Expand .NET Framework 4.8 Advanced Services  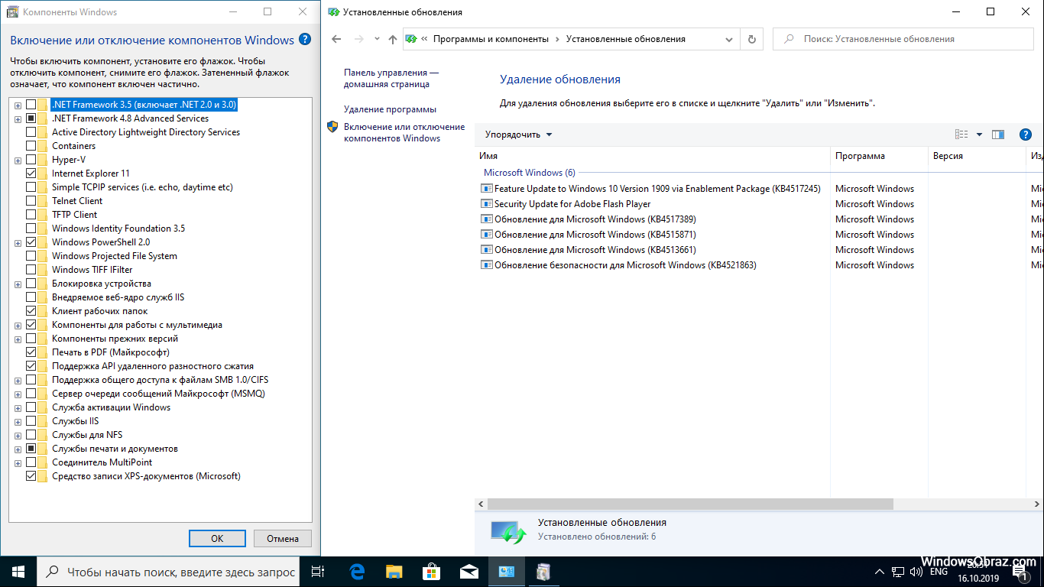(18, 118)
